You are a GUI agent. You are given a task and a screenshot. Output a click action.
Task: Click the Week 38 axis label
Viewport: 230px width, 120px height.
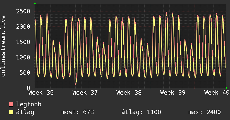click(x=129, y=93)
